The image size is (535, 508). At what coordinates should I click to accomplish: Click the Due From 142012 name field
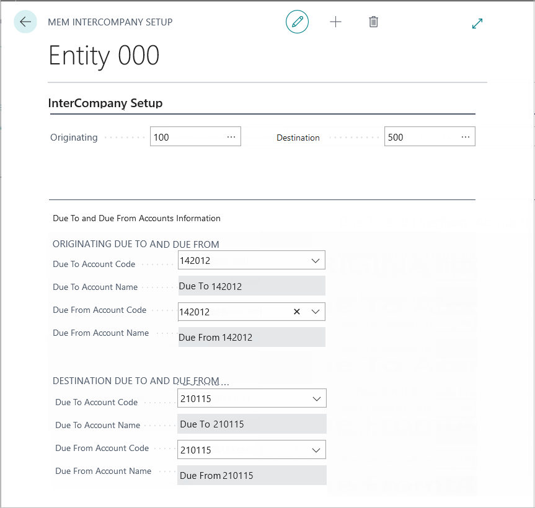click(x=251, y=338)
